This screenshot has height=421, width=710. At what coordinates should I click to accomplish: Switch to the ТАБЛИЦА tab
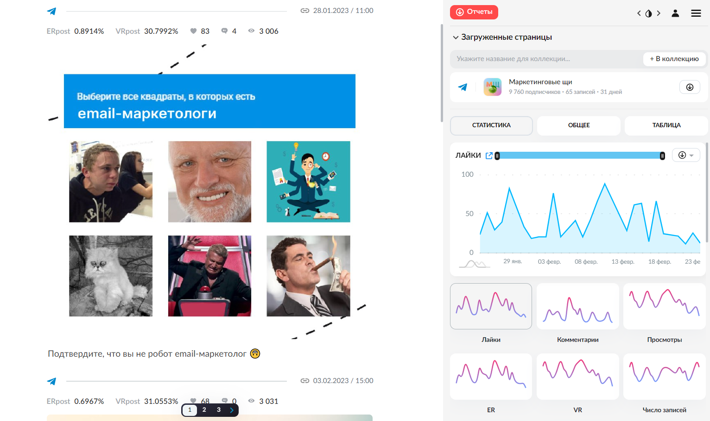pos(666,125)
